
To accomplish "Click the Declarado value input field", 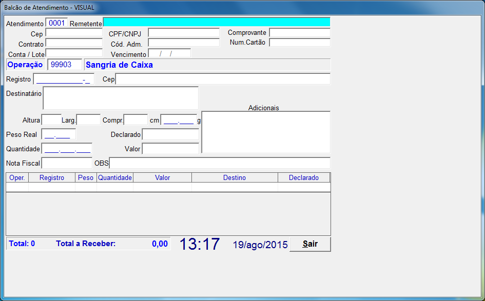I will 170,134.
